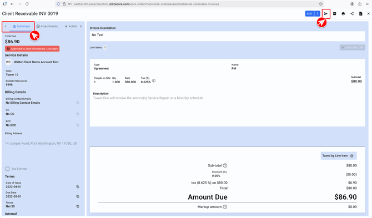Switch to the Activity tab
The height and width of the screenshot is (218, 372).
(x=71, y=26)
